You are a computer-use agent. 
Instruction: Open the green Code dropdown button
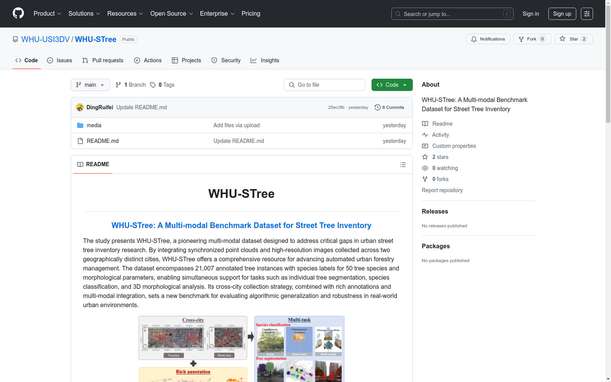click(x=392, y=85)
